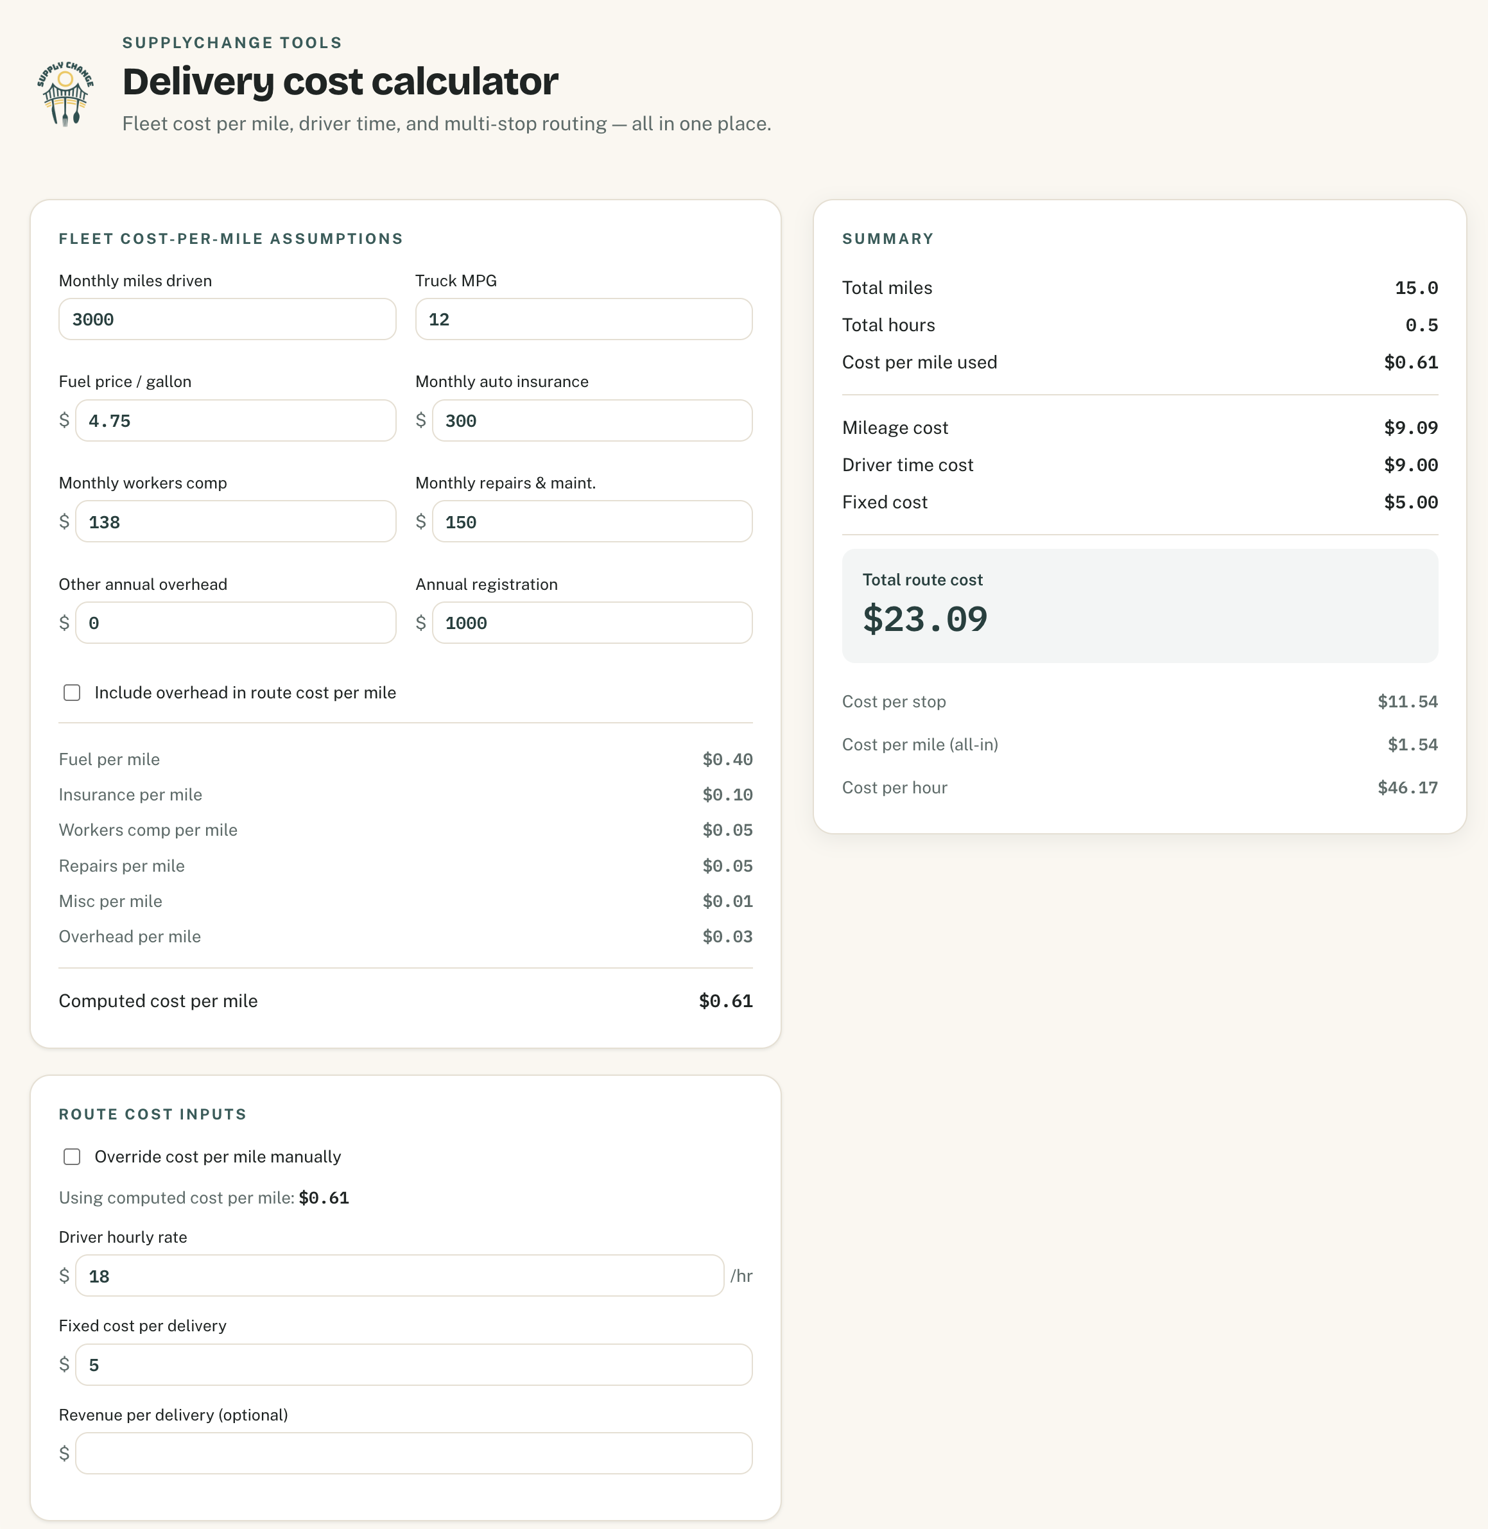1488x1529 pixels.
Task: Click the Cost per hour summary row
Action: (x=1140, y=788)
